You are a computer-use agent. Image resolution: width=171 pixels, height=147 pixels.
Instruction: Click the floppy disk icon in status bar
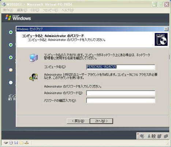[x=16, y=143]
